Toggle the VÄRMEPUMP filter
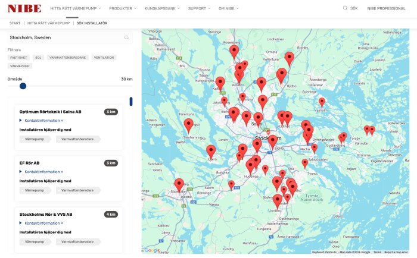The width and height of the screenshot is (417, 258). (x=20, y=66)
